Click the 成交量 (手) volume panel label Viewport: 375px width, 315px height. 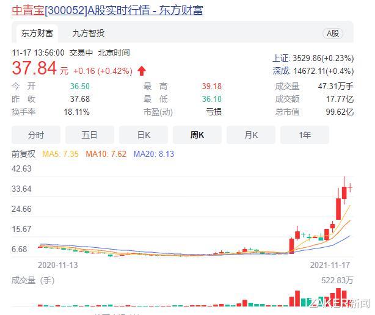[x=33, y=280]
